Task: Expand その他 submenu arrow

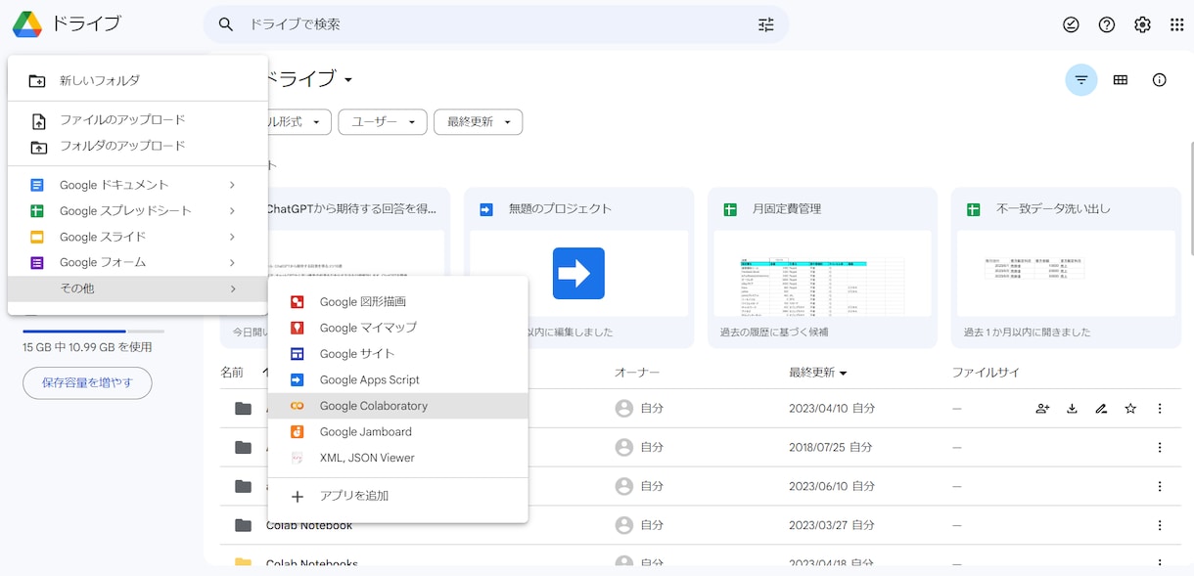Action: click(x=232, y=288)
